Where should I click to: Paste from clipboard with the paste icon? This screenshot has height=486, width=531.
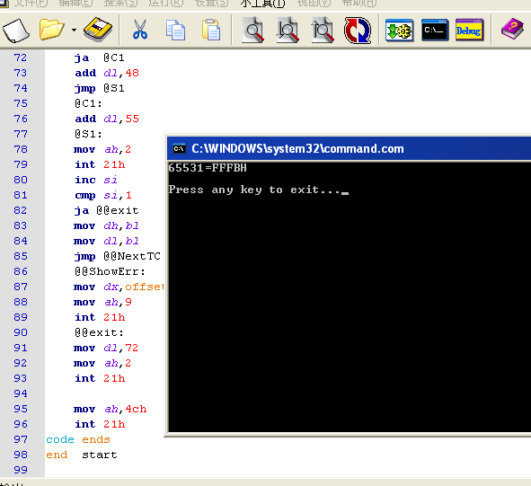211,31
